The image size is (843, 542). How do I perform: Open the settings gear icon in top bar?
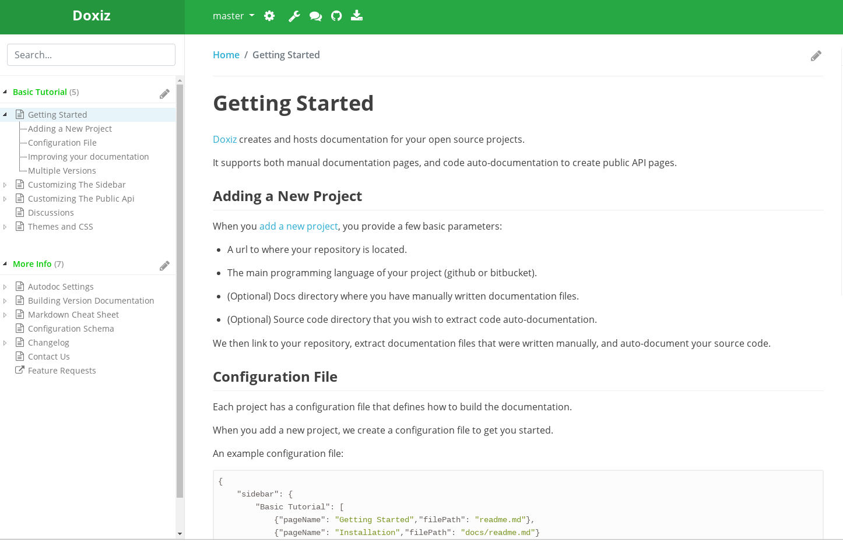[x=269, y=16]
